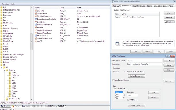Click the ExportCurrencySymbols binary value icon
Viewport: 176px width, 110px height.
tap(36, 19)
